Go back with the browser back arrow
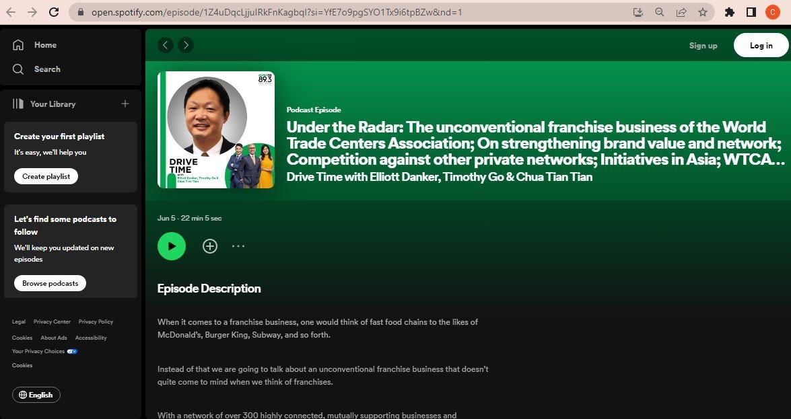The image size is (791, 419). (11, 12)
